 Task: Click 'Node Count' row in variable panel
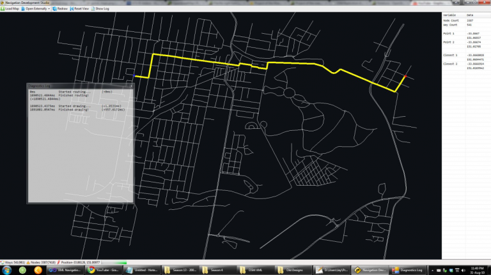(x=466, y=20)
